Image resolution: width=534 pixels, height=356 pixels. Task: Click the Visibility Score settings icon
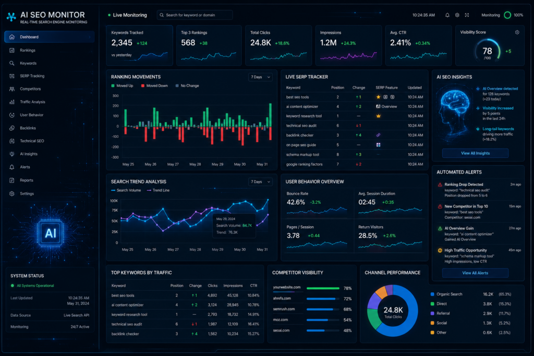point(517,32)
